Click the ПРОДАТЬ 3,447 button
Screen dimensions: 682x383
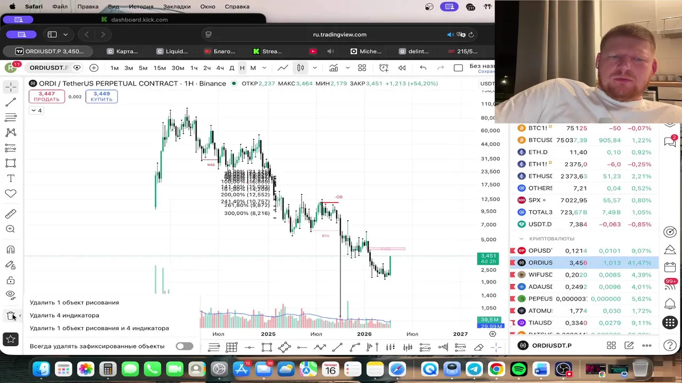coord(47,96)
